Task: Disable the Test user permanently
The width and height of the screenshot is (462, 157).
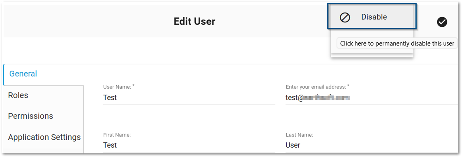Action: tap(372, 17)
